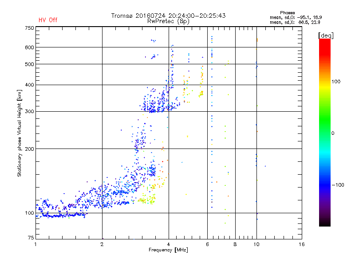
Task: Click the '4' frequency axis label
Action: tap(169, 244)
